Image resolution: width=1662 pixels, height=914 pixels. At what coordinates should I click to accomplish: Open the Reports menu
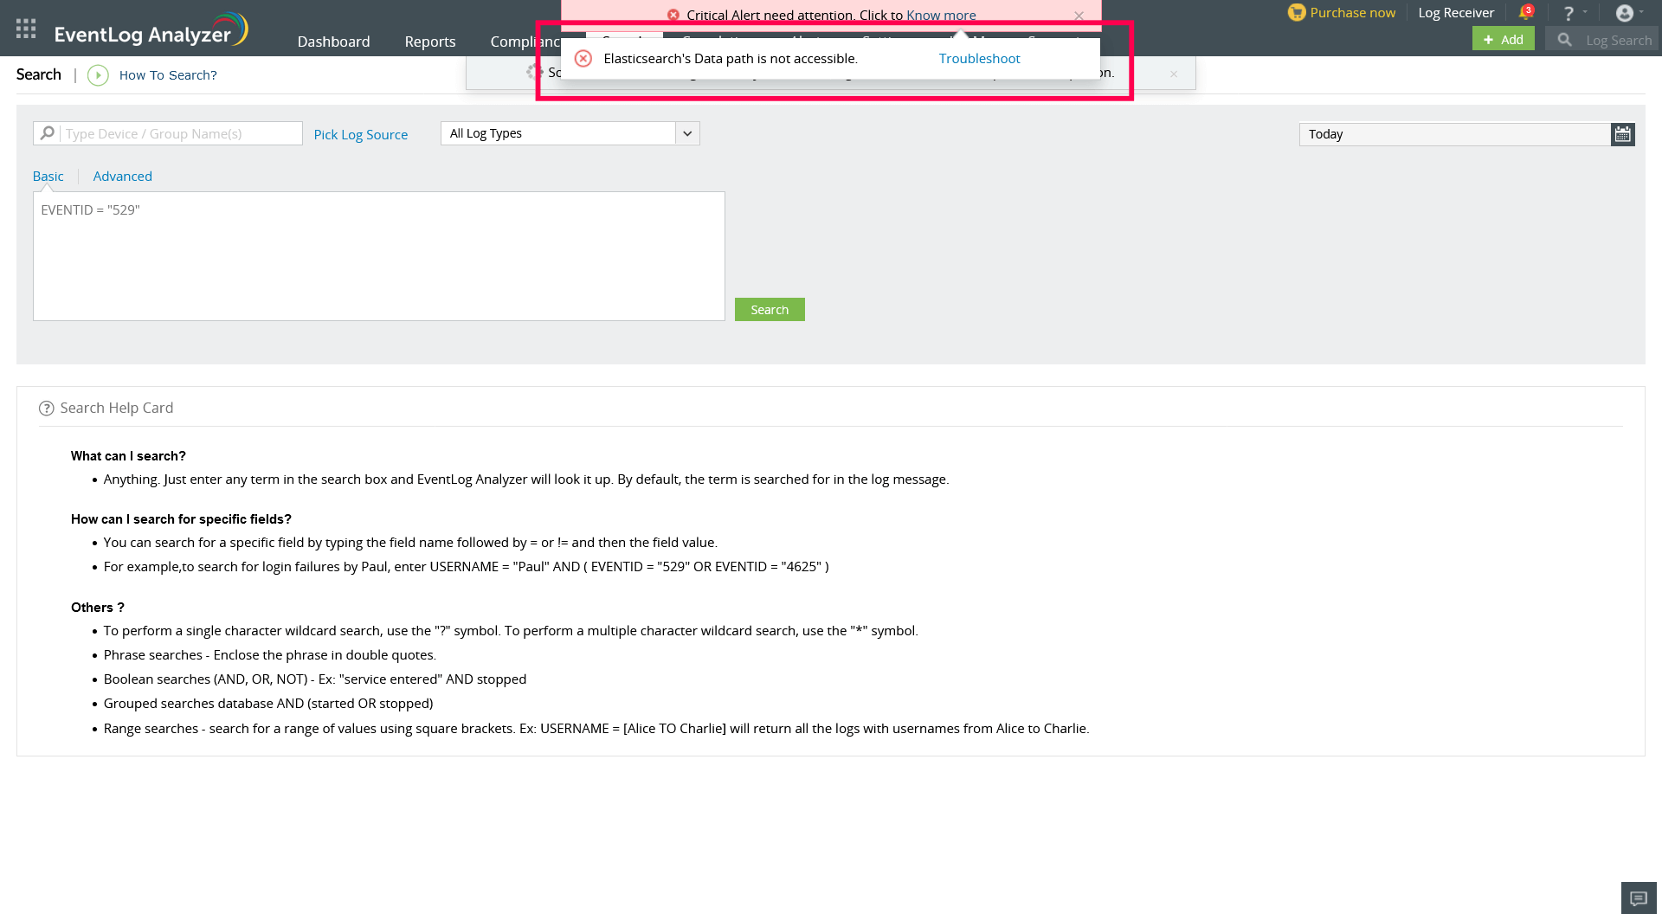point(429,41)
